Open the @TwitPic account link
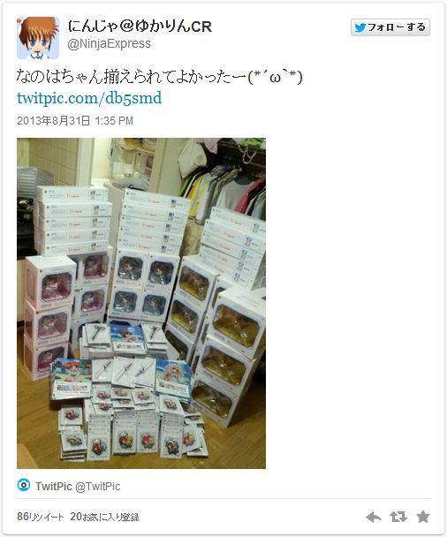The image size is (447, 537). coord(98,487)
